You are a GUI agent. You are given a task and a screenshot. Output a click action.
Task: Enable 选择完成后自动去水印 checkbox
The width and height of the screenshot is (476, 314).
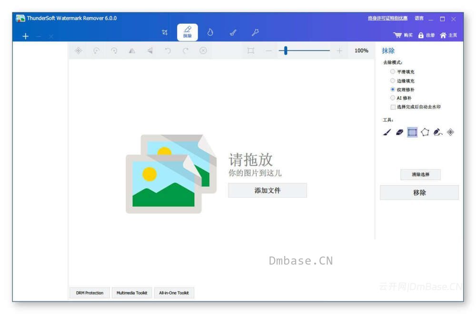pyautogui.click(x=393, y=107)
